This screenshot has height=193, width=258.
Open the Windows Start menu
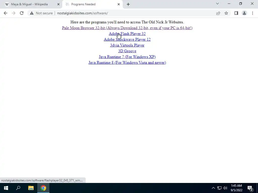(6, 188)
